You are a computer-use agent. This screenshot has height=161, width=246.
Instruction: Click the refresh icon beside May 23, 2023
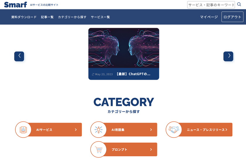pos(93,74)
